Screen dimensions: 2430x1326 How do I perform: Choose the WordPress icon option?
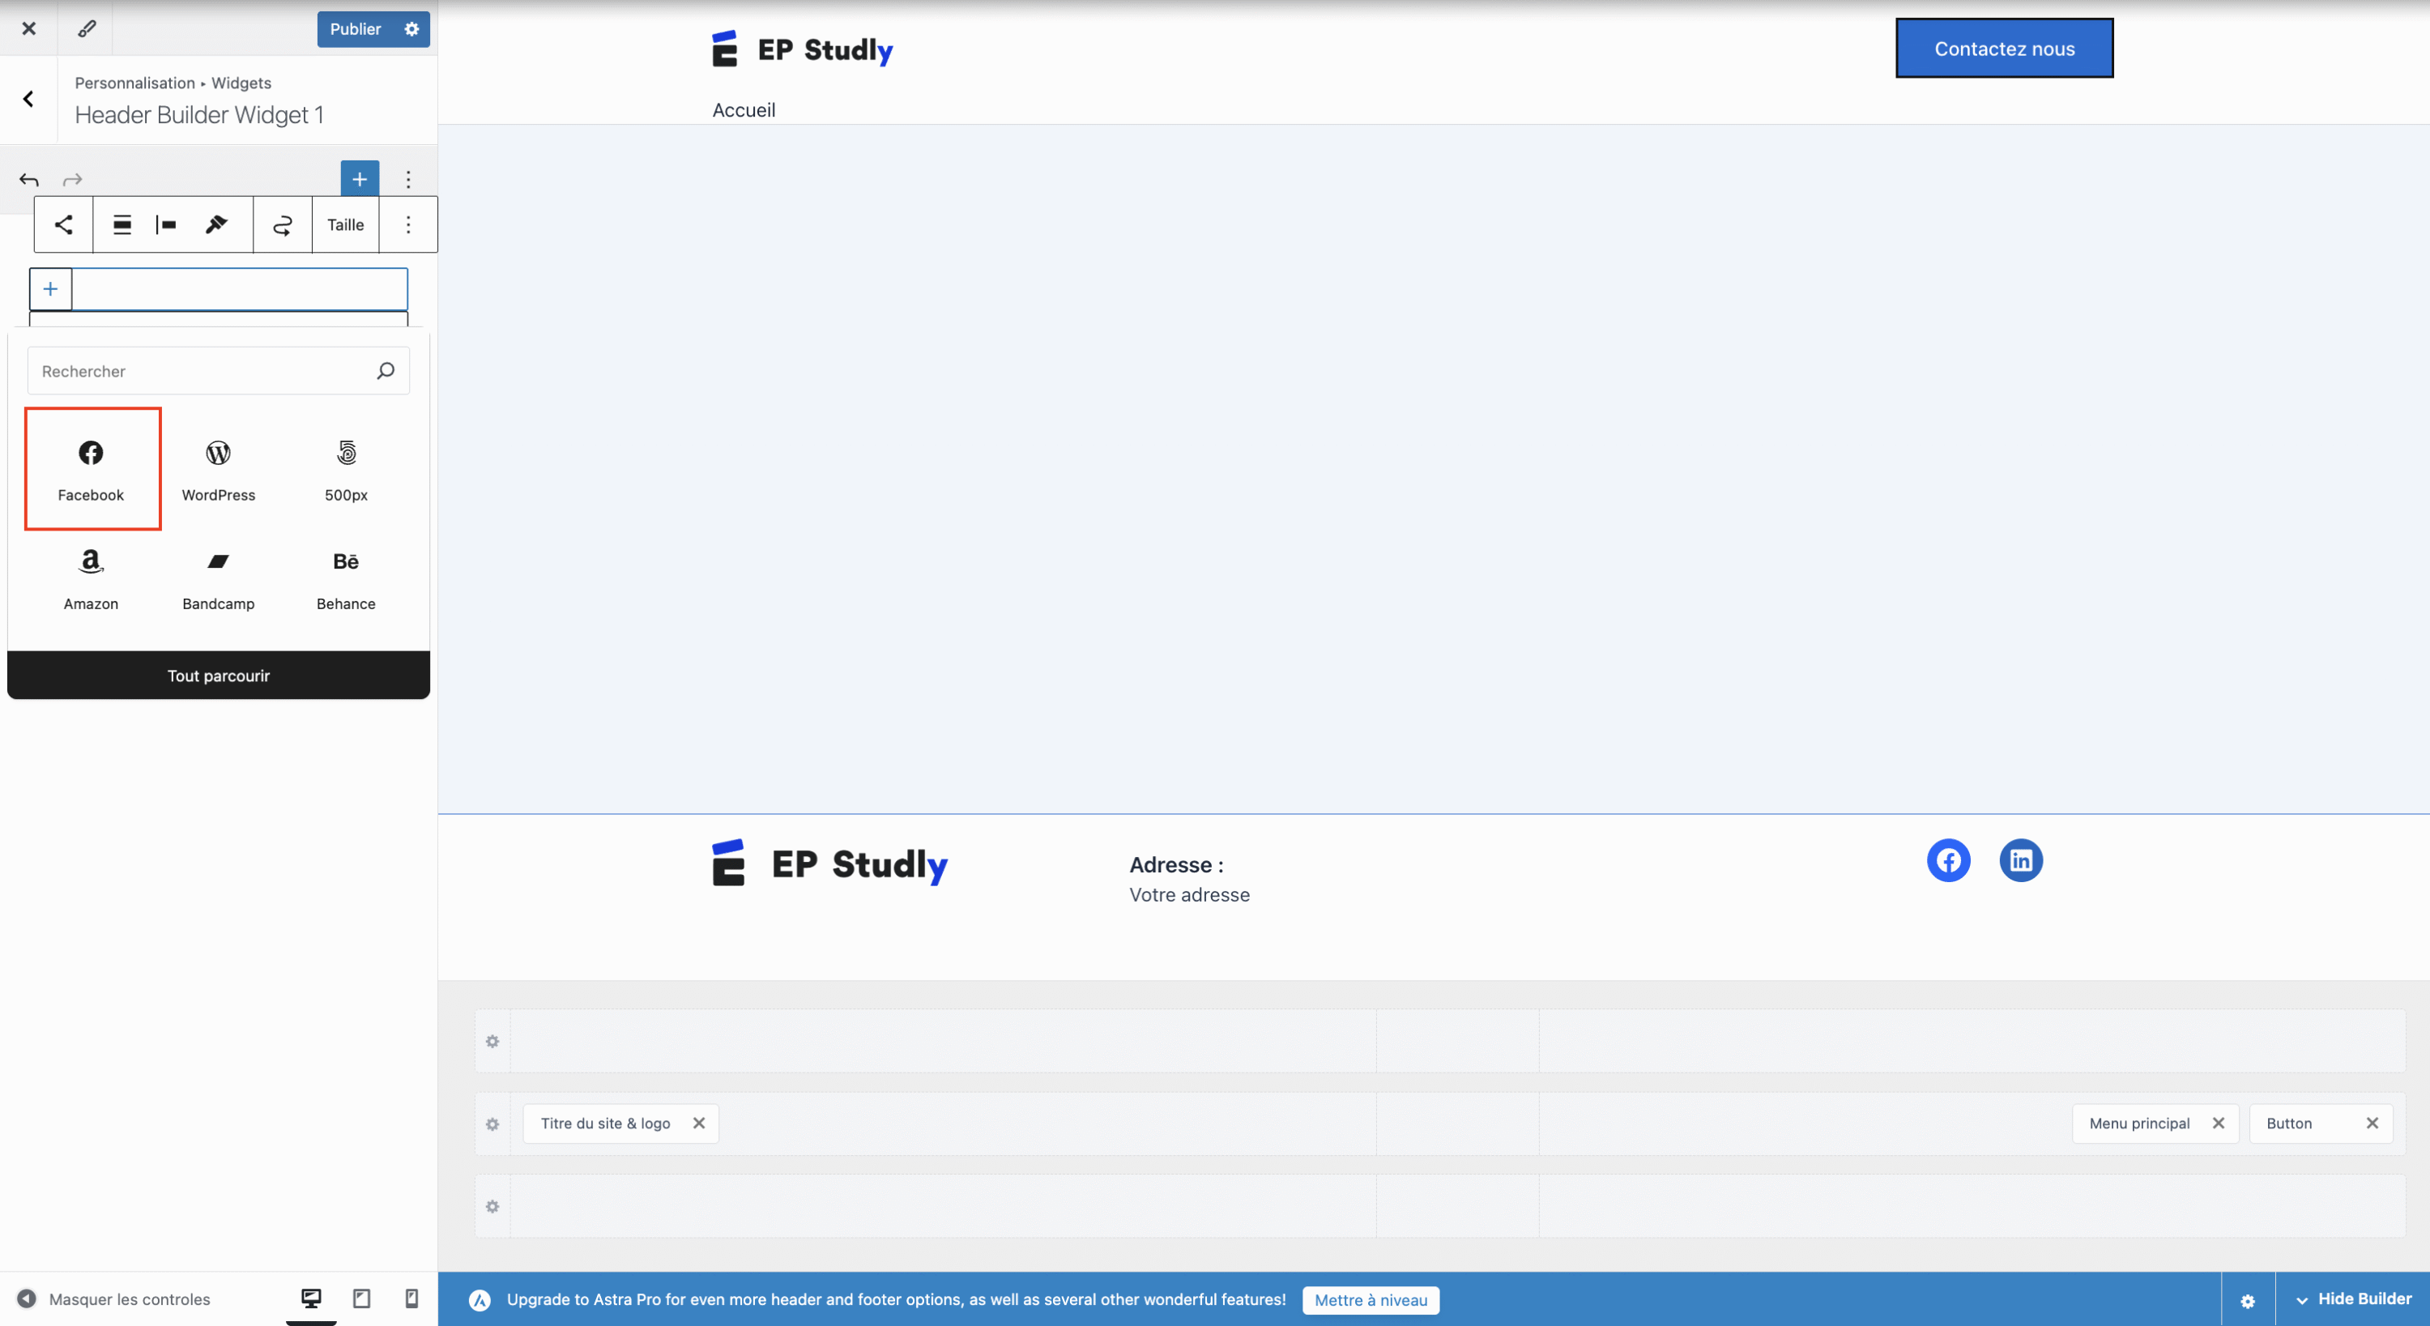[218, 469]
